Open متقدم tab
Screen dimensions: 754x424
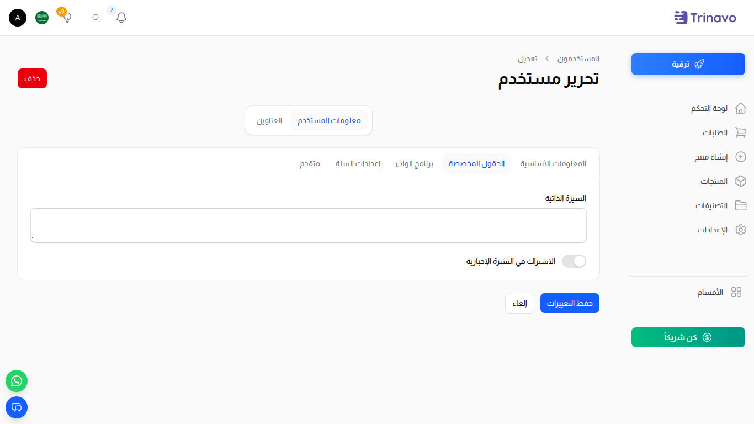310,163
